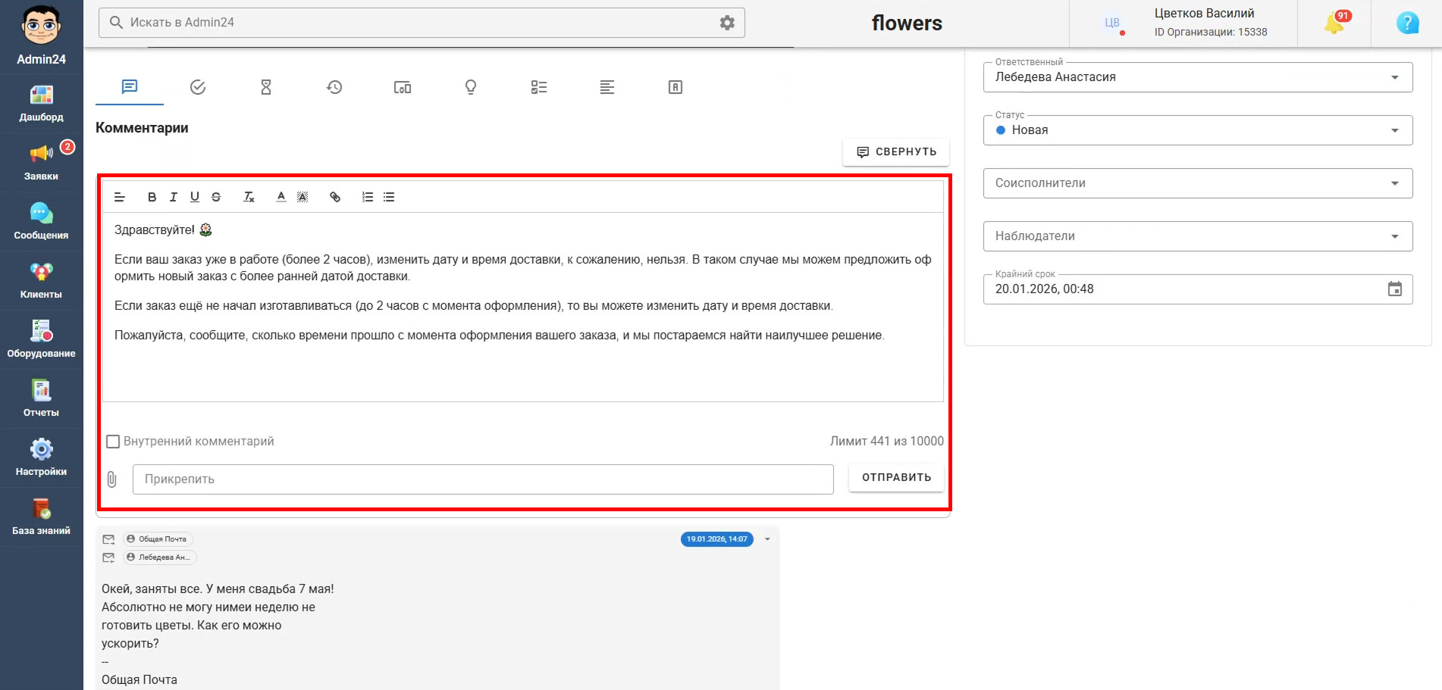Screen dimensions: 1442x690
Task: Open the Comments tab with the chat icon
Action: click(x=130, y=87)
